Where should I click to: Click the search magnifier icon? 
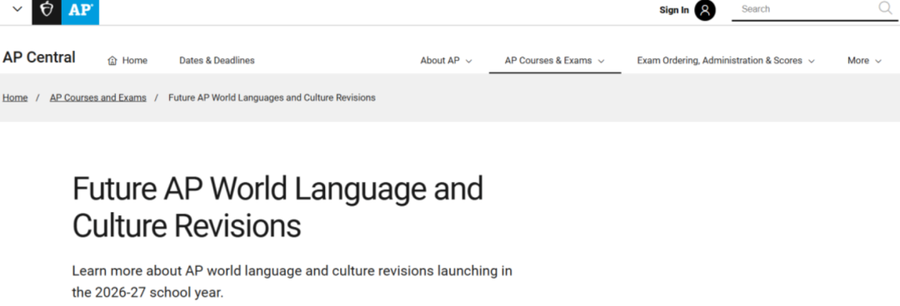click(x=885, y=8)
